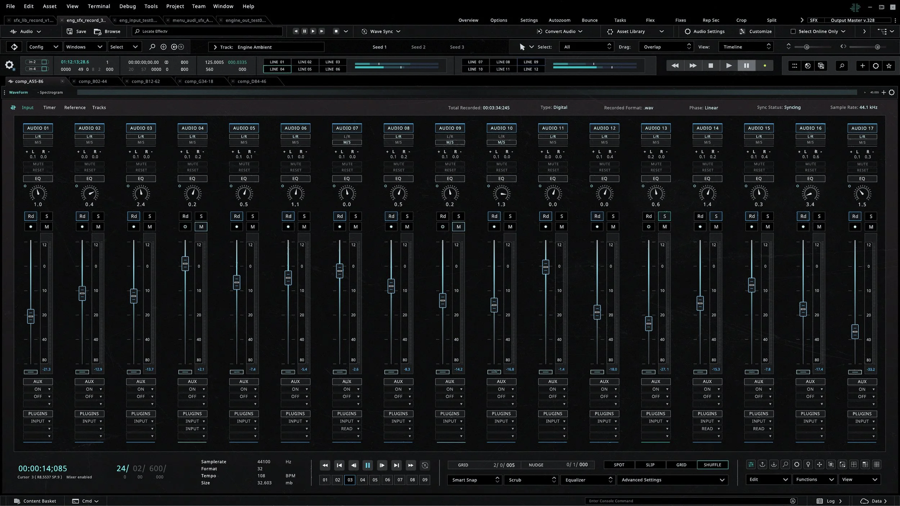Switch to the comp_B12-62 tab
This screenshot has height=506, width=900.
tap(146, 81)
